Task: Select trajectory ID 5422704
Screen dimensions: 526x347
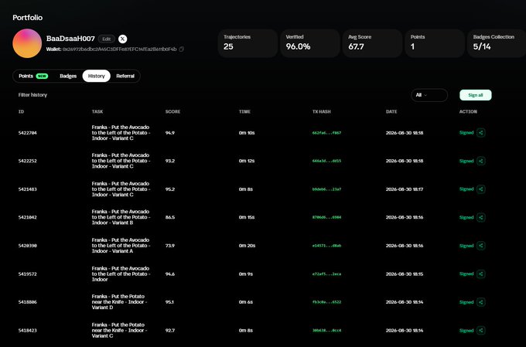Action: (x=28, y=133)
